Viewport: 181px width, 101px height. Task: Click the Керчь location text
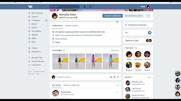[58, 42]
